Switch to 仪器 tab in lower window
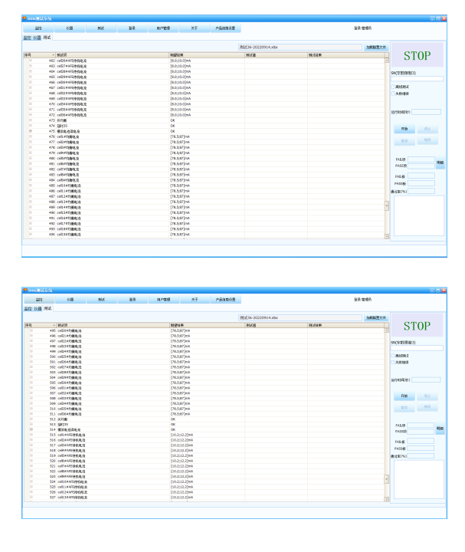The height and width of the screenshot is (552, 465). [38, 308]
